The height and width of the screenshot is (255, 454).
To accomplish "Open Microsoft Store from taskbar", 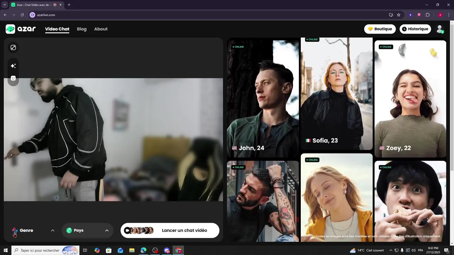I will click(109, 250).
